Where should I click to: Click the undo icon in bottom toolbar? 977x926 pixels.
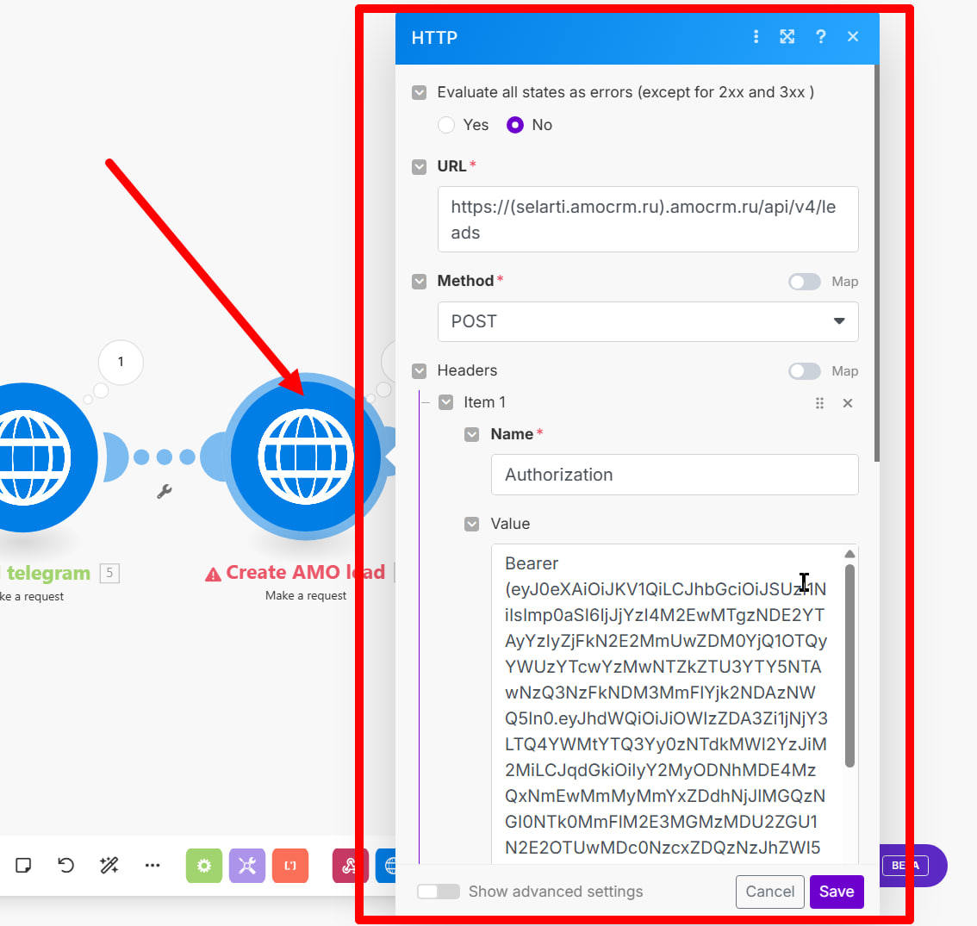pos(65,866)
